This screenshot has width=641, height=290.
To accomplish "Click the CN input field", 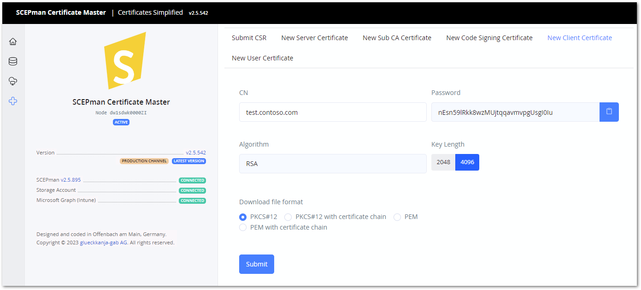I will [333, 112].
